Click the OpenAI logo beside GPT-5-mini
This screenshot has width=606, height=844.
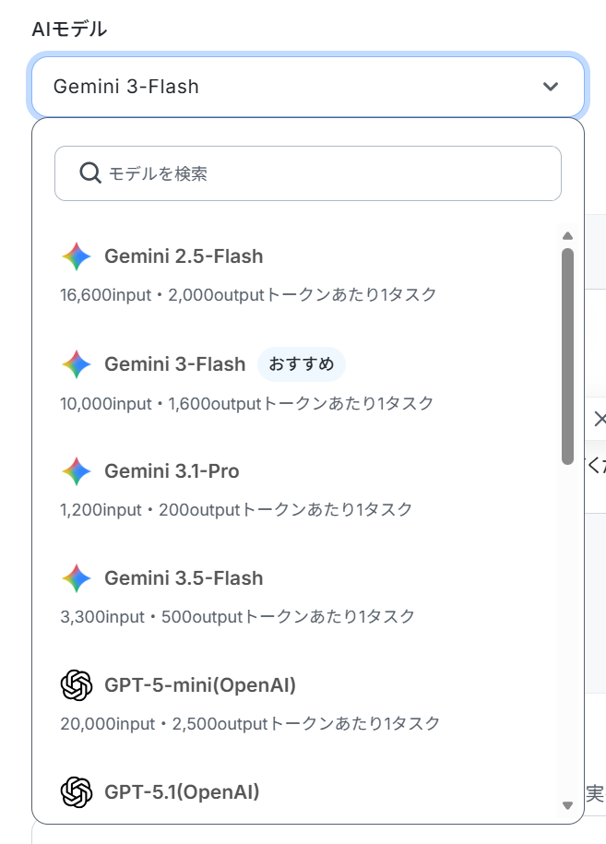[77, 685]
